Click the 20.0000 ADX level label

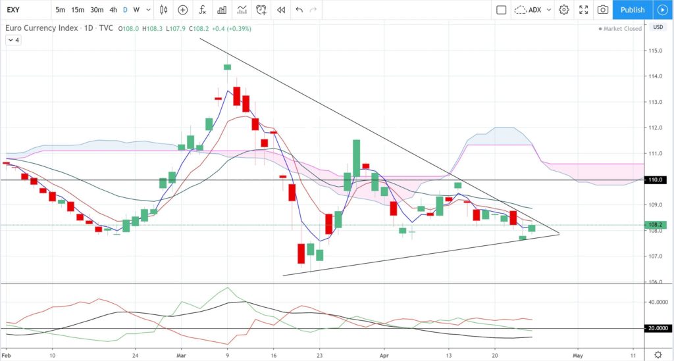pos(658,328)
